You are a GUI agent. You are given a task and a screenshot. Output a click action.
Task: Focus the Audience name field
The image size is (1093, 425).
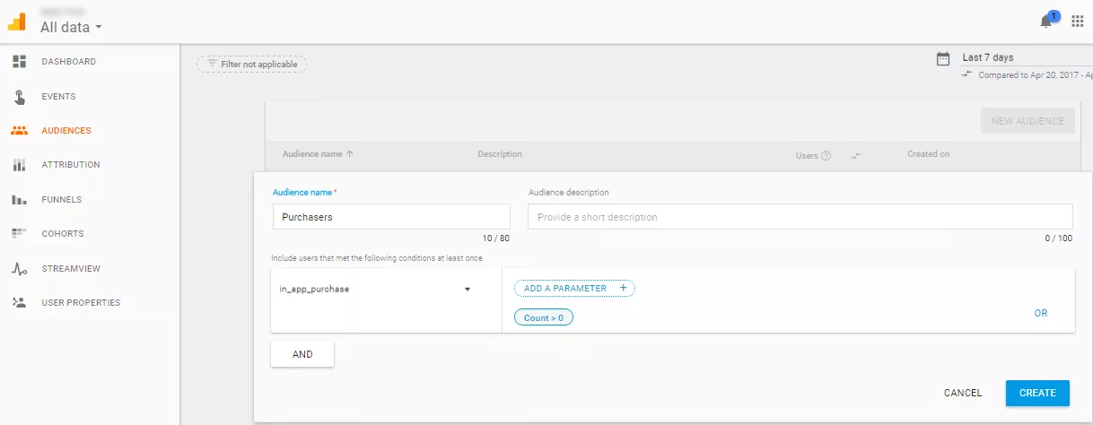click(391, 217)
